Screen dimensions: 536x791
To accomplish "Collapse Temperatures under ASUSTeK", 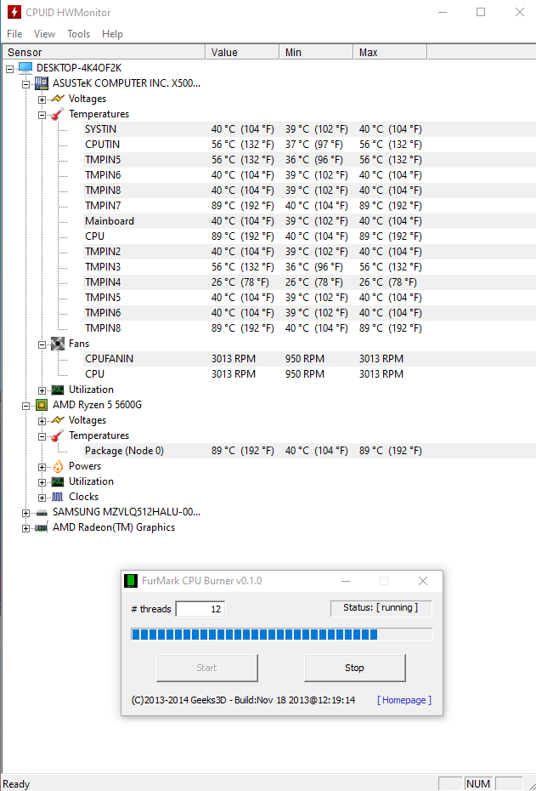I will [42, 115].
